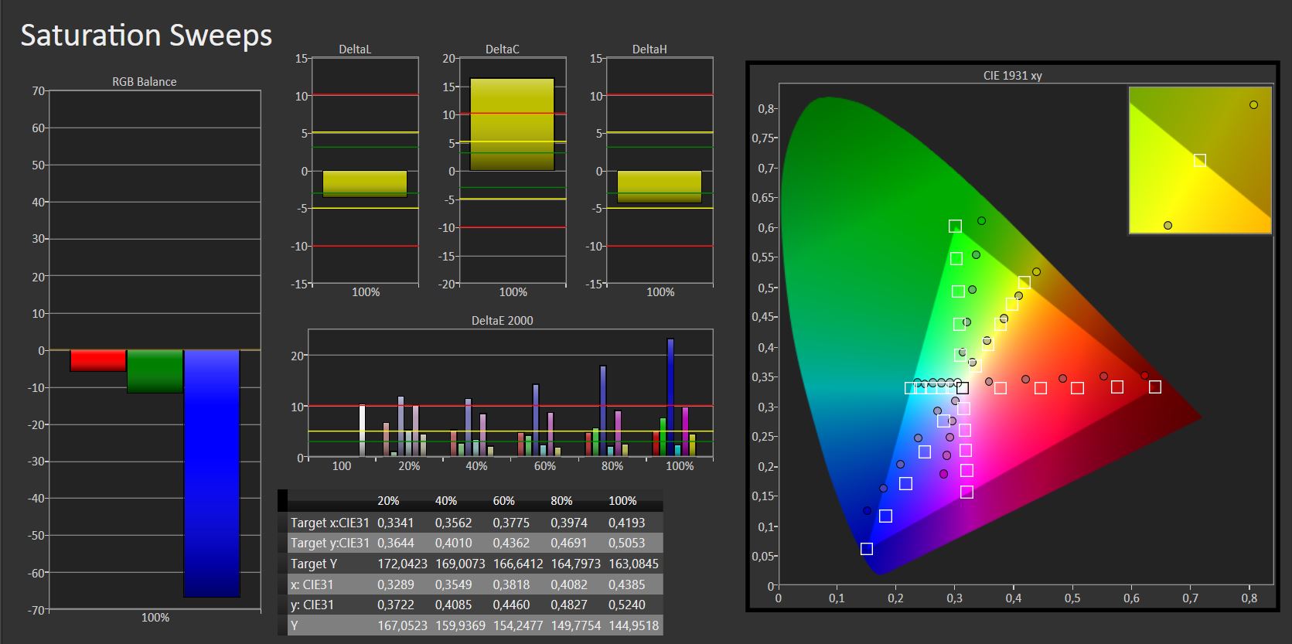
Task: Select the 100% green target square in CIE diagram
Action: point(955,226)
